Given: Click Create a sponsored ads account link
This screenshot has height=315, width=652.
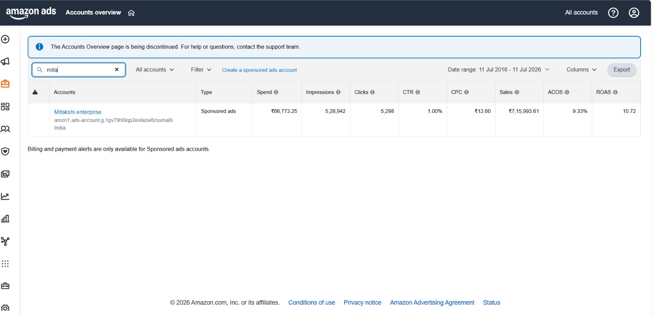Looking at the screenshot, I should tap(259, 70).
